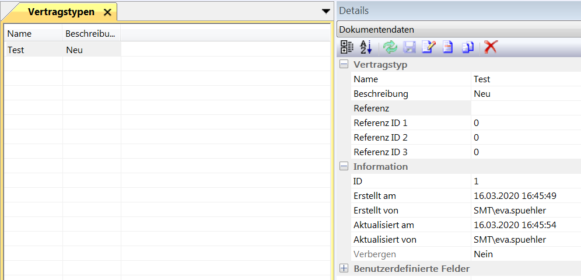
Task: Click the Beschreibung column header
Action: (x=91, y=34)
